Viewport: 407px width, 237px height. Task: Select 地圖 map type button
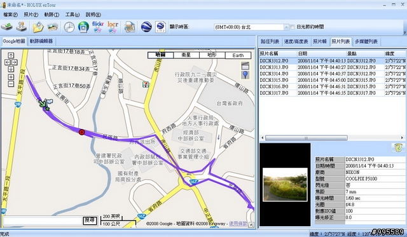pyautogui.click(x=160, y=55)
